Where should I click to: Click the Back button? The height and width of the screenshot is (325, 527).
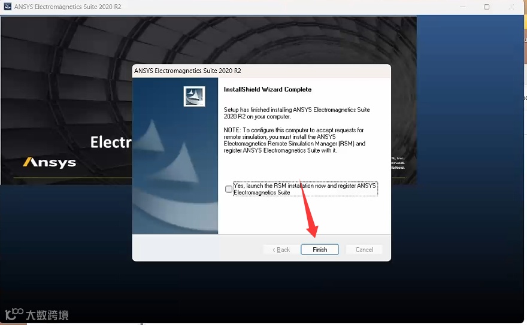[x=281, y=250]
